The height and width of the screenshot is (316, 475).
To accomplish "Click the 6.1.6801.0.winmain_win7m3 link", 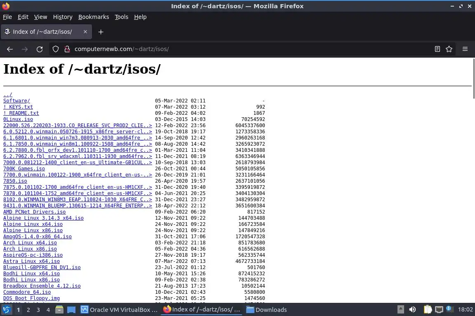I will pyautogui.click(x=78, y=138).
